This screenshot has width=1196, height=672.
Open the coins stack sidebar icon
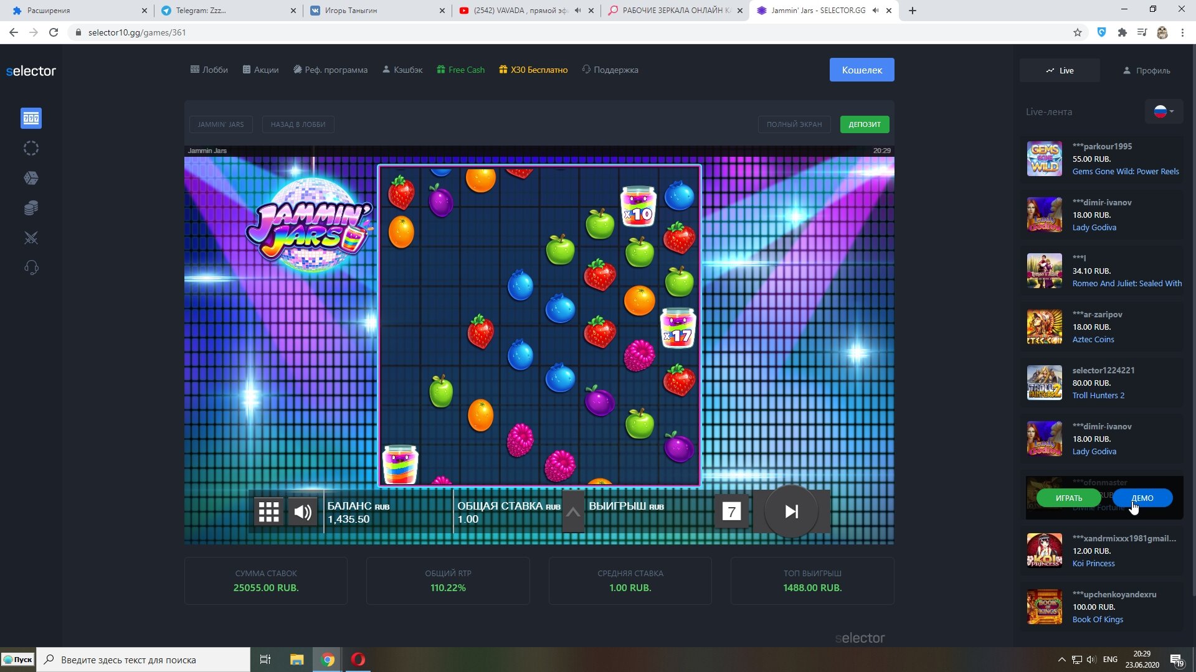coord(31,208)
